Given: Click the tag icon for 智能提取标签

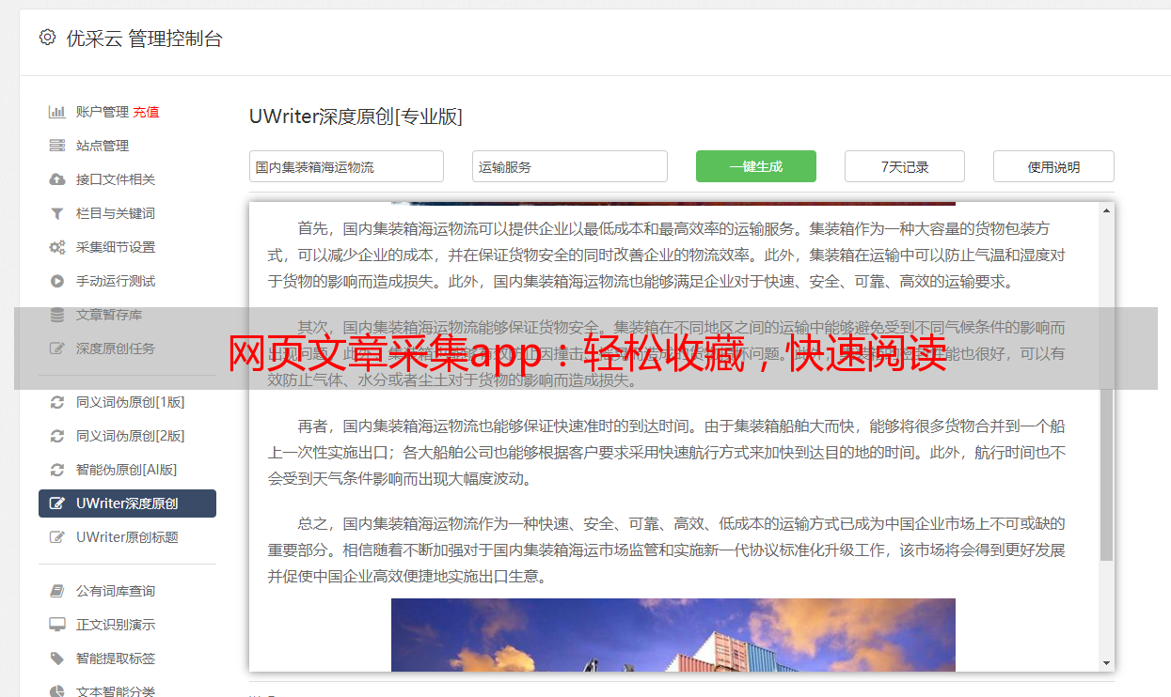Looking at the screenshot, I should pyautogui.click(x=56, y=658).
